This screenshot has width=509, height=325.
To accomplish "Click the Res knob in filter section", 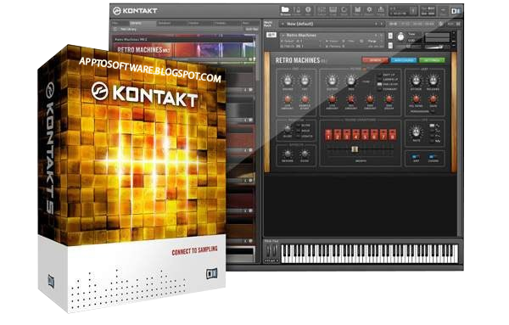I will [351, 81].
